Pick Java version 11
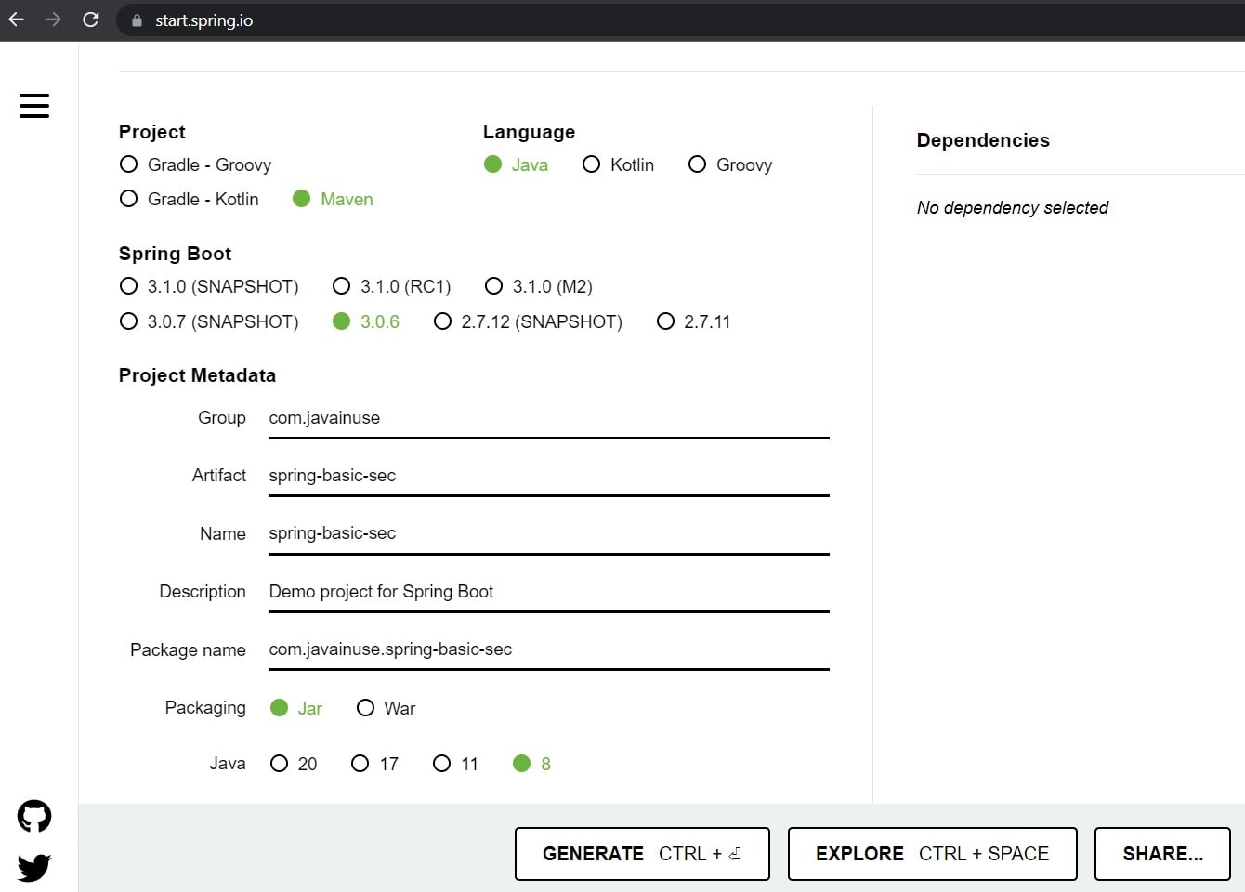The image size is (1245, 892). click(455, 764)
